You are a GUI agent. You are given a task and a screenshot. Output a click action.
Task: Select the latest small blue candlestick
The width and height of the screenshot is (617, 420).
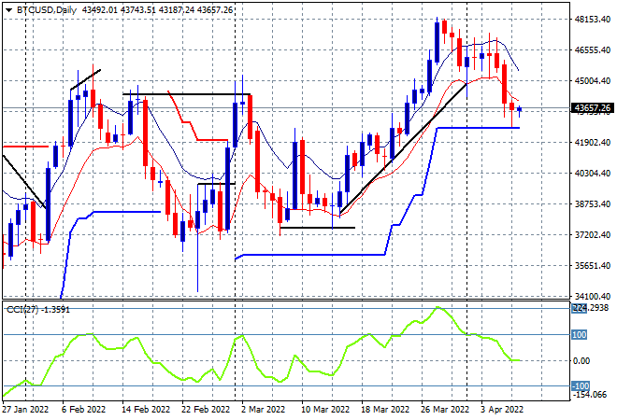(x=520, y=110)
